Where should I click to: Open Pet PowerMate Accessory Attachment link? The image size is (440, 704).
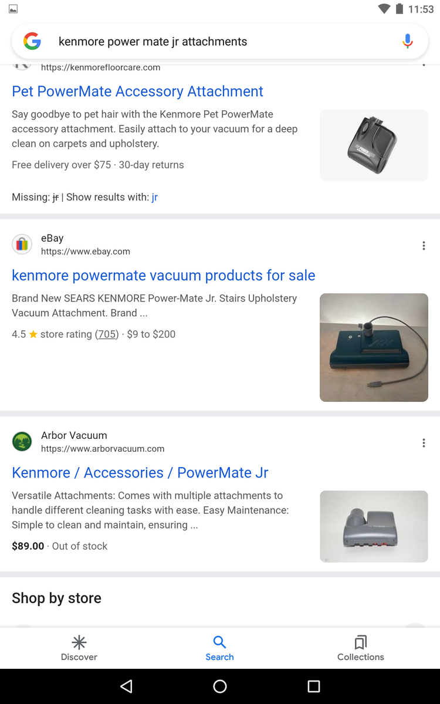(x=137, y=92)
